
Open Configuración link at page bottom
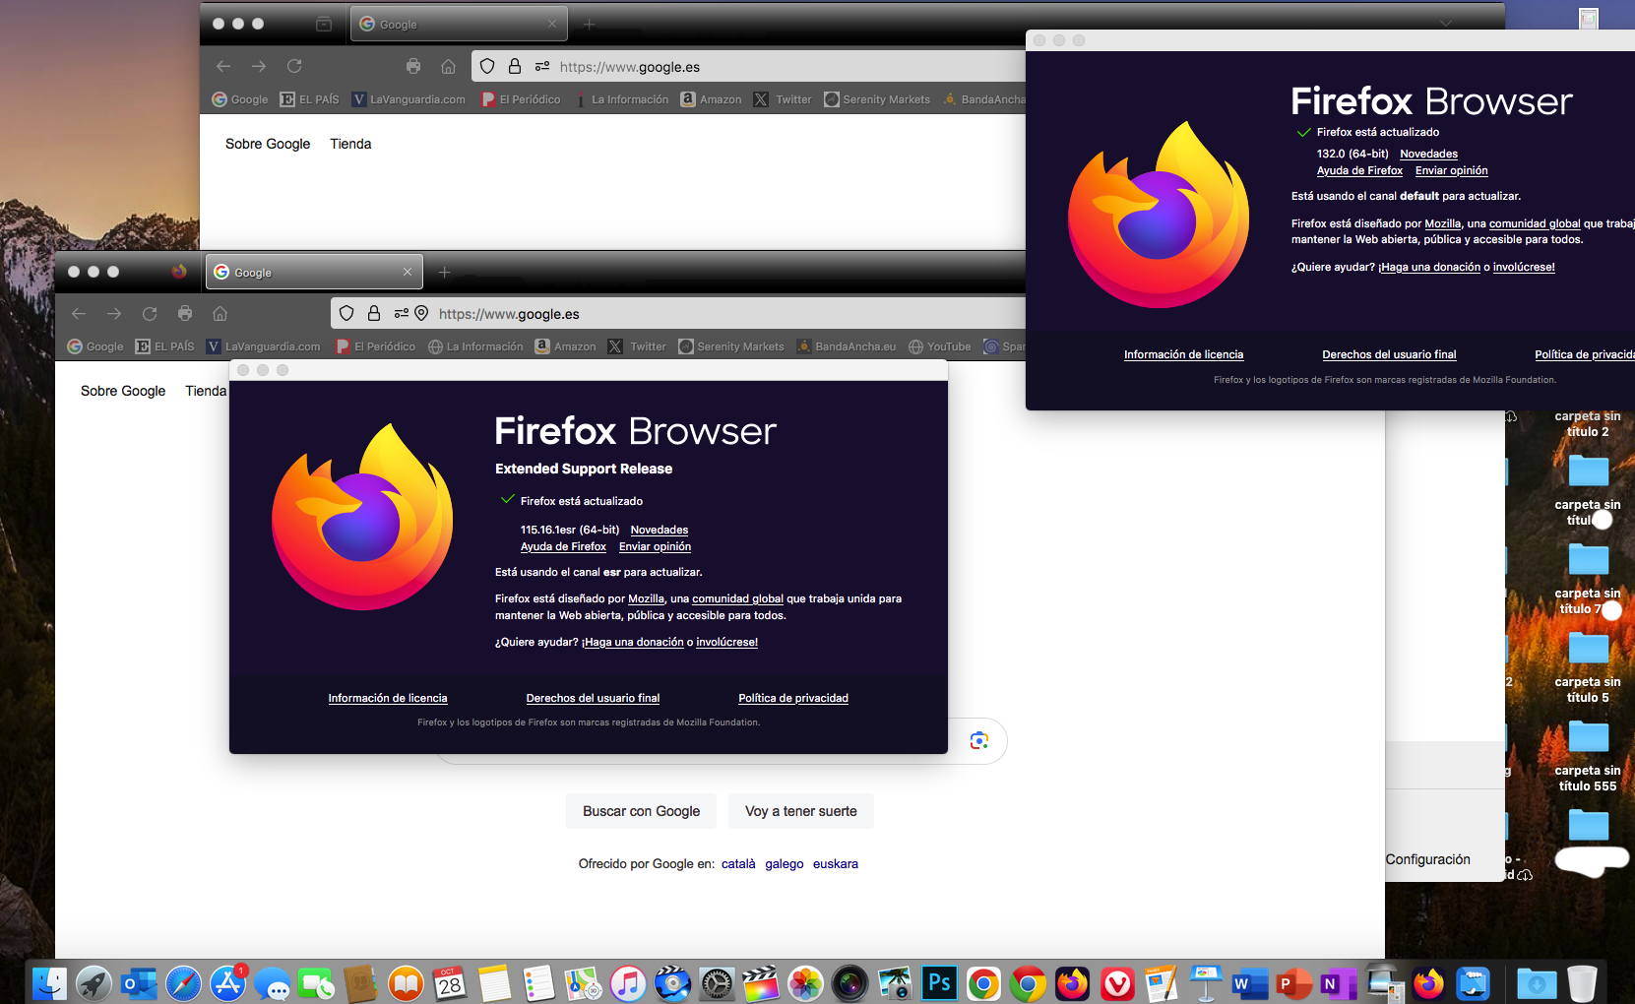[x=1428, y=859]
